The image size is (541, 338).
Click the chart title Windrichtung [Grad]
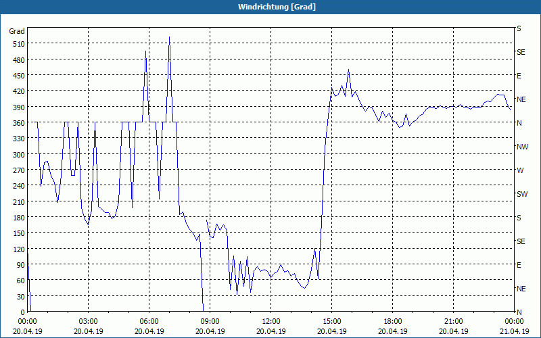(277, 7)
